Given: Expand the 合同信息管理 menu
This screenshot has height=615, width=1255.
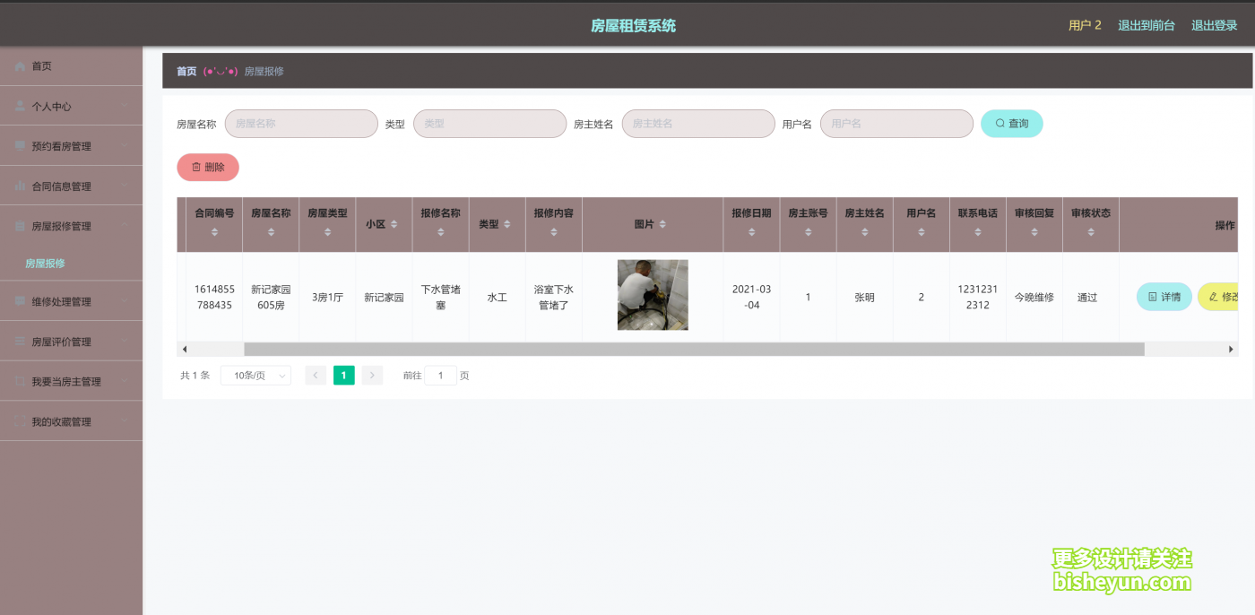Looking at the screenshot, I should point(71,186).
